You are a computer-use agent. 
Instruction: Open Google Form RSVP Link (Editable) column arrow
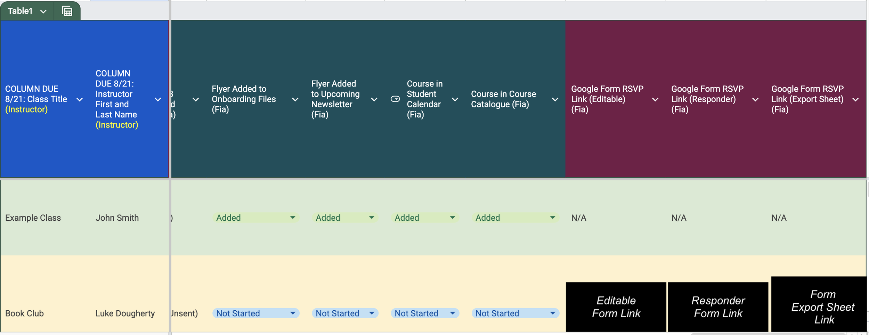(x=655, y=99)
